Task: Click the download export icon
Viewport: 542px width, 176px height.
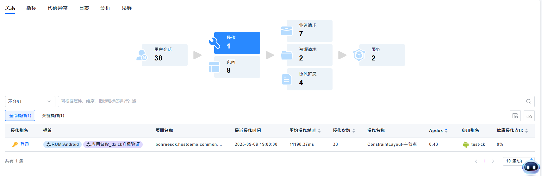Action: point(529,116)
